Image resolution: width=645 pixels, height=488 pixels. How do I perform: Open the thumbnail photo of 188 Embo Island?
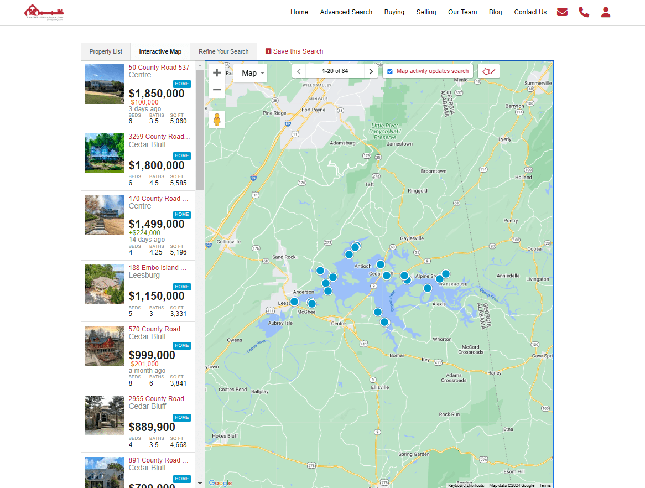[x=104, y=284]
